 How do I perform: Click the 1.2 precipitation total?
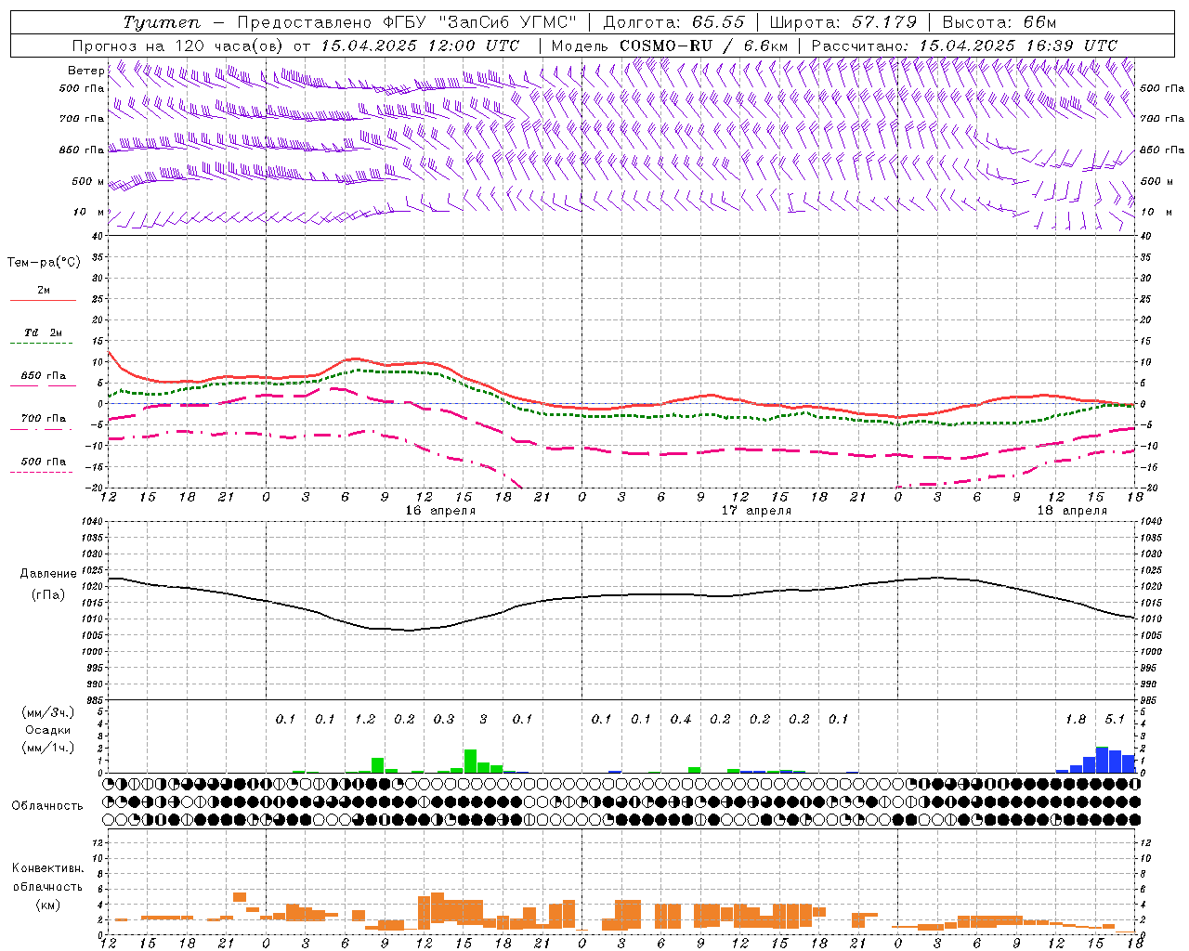[365, 719]
